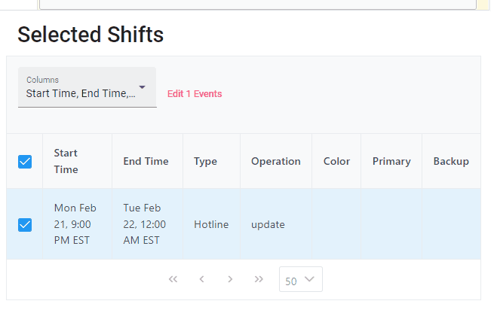Click the Columns dropdown arrow
The width and height of the screenshot is (491, 310).
142,87
